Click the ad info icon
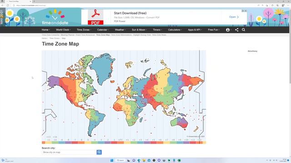 tap(243, 11)
